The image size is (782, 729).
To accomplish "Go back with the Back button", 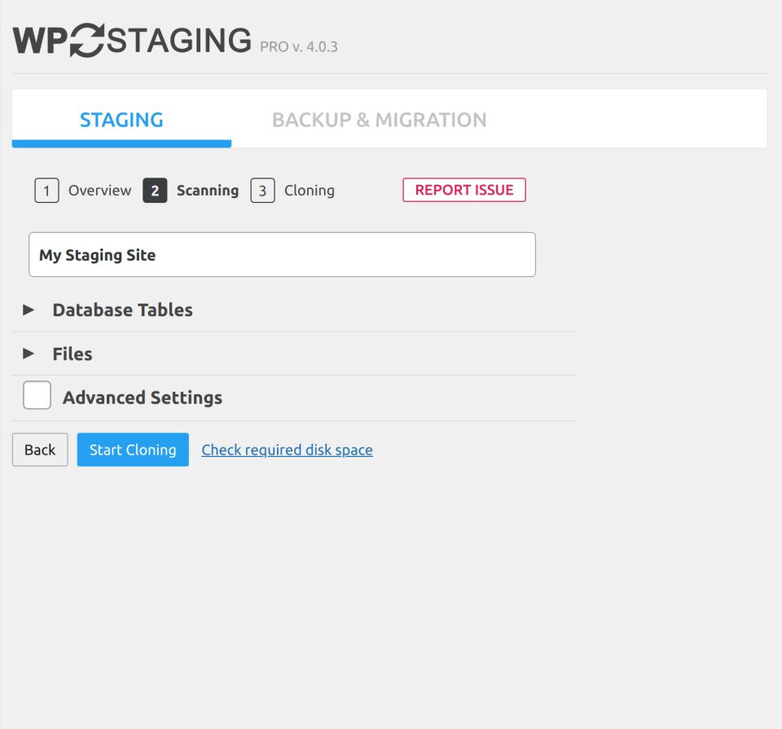I will click(x=40, y=450).
